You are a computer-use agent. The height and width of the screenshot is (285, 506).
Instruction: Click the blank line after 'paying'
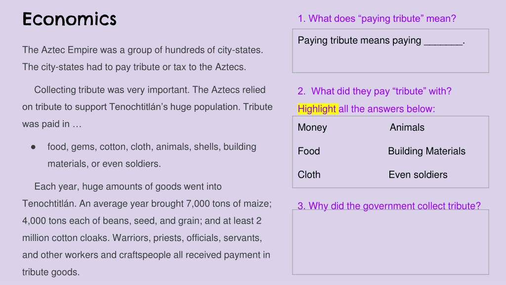(x=443, y=42)
